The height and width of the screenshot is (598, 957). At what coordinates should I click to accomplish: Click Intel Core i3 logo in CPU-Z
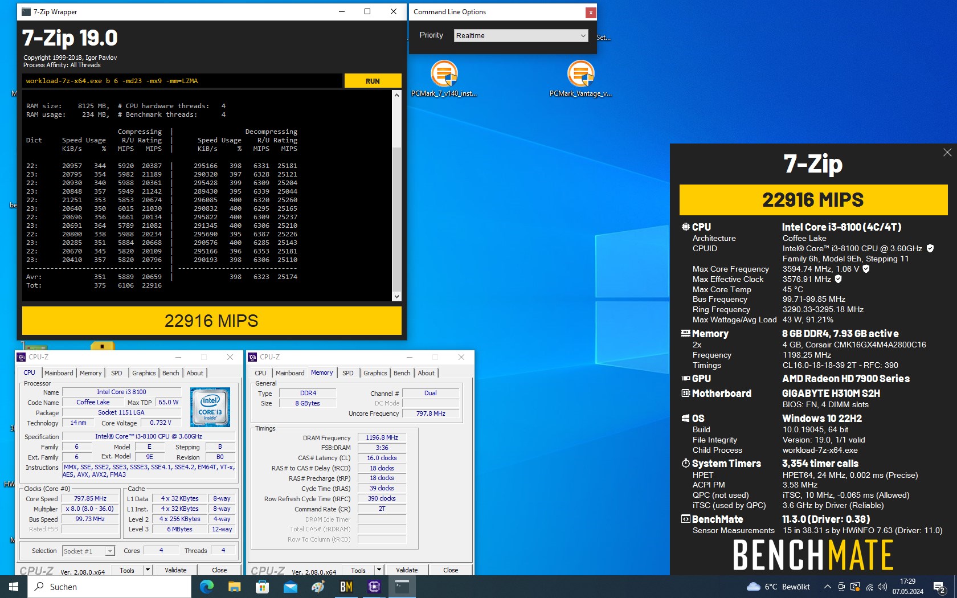point(210,407)
